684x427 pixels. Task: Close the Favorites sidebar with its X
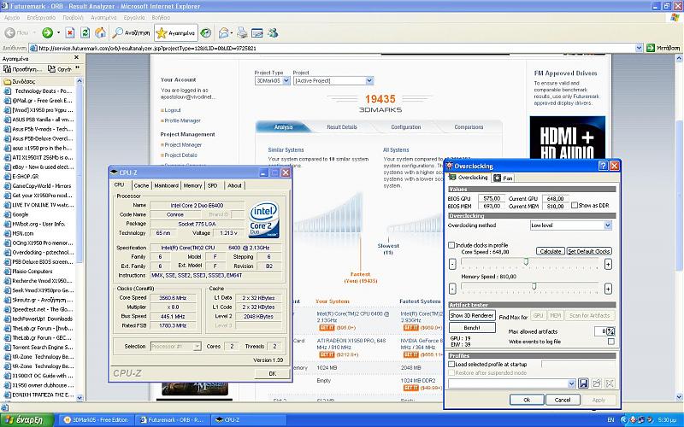76,57
